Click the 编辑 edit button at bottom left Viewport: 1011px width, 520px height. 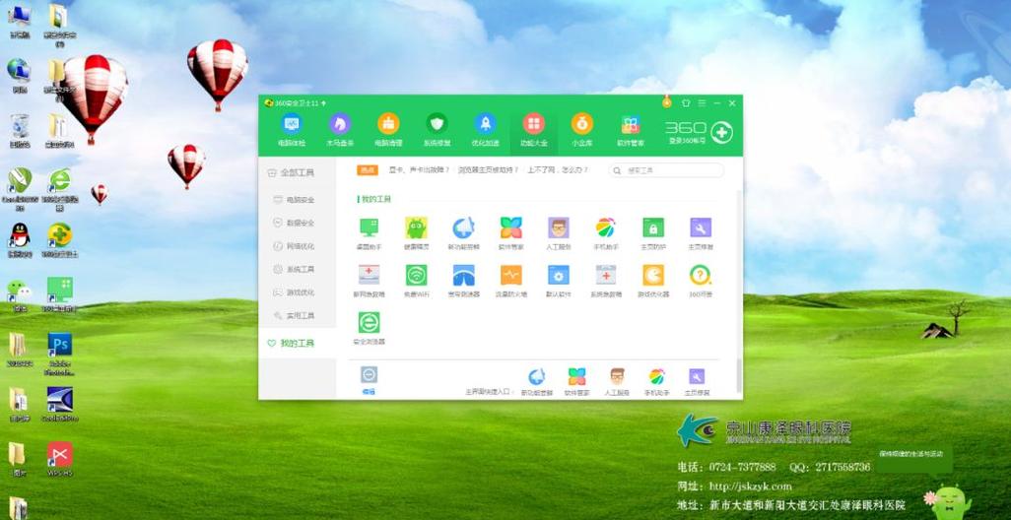[x=369, y=380]
